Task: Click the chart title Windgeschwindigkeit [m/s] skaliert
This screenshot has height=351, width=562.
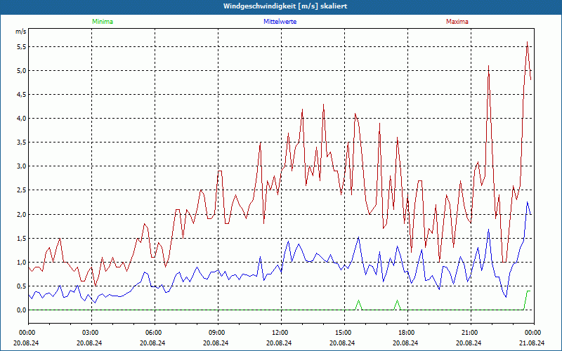Action: (x=285, y=6)
